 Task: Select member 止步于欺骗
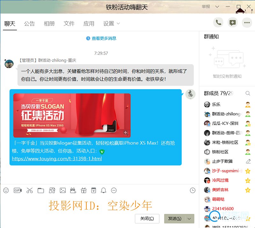click(227, 161)
